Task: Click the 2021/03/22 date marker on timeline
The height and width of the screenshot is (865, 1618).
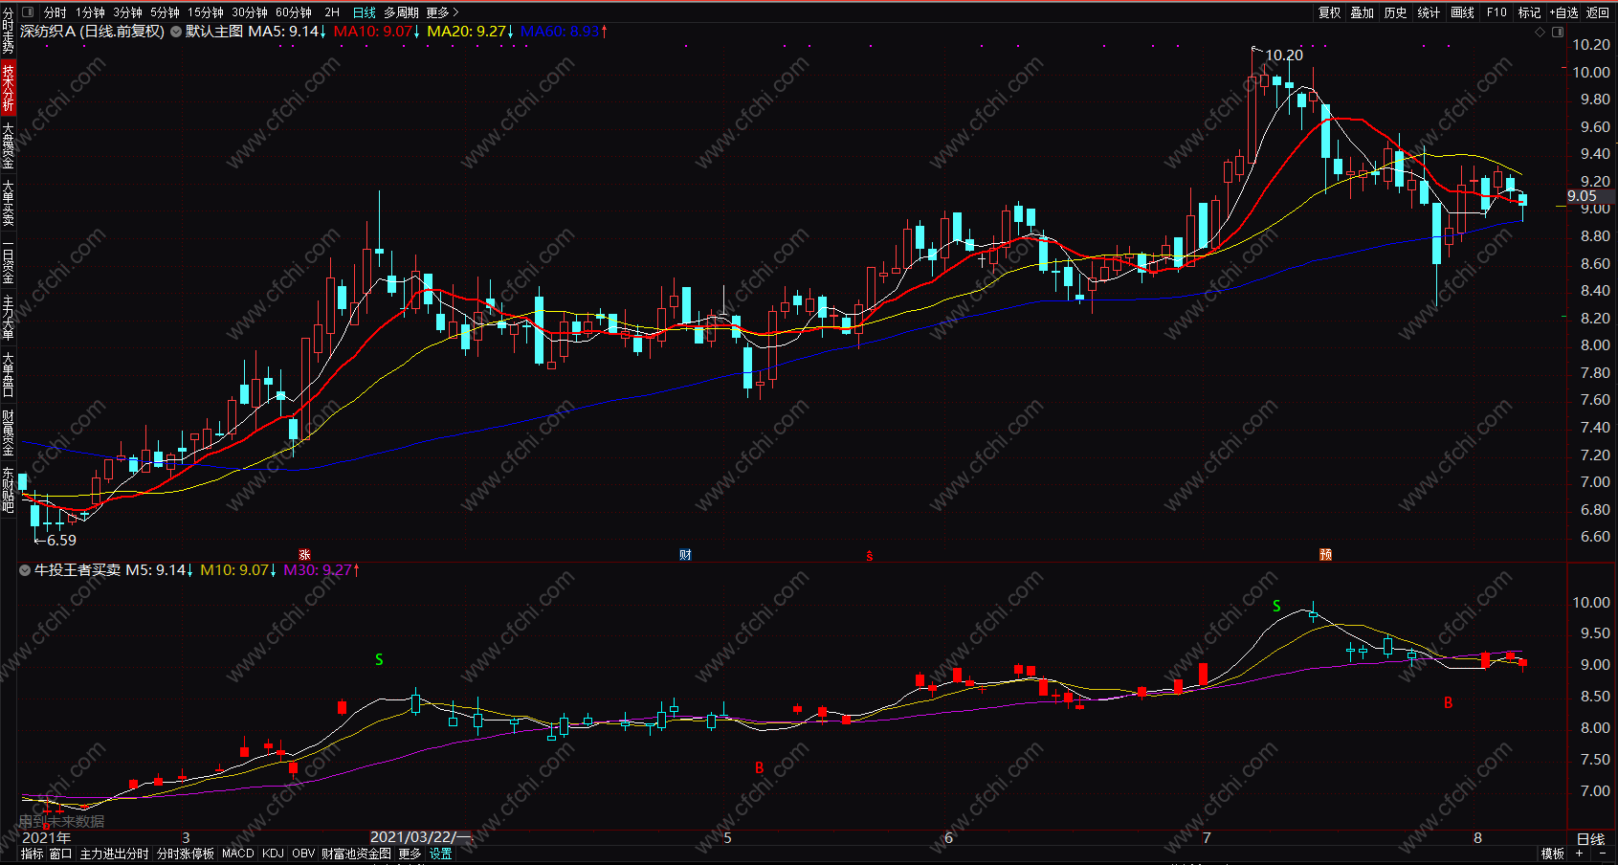Action: click(x=421, y=837)
